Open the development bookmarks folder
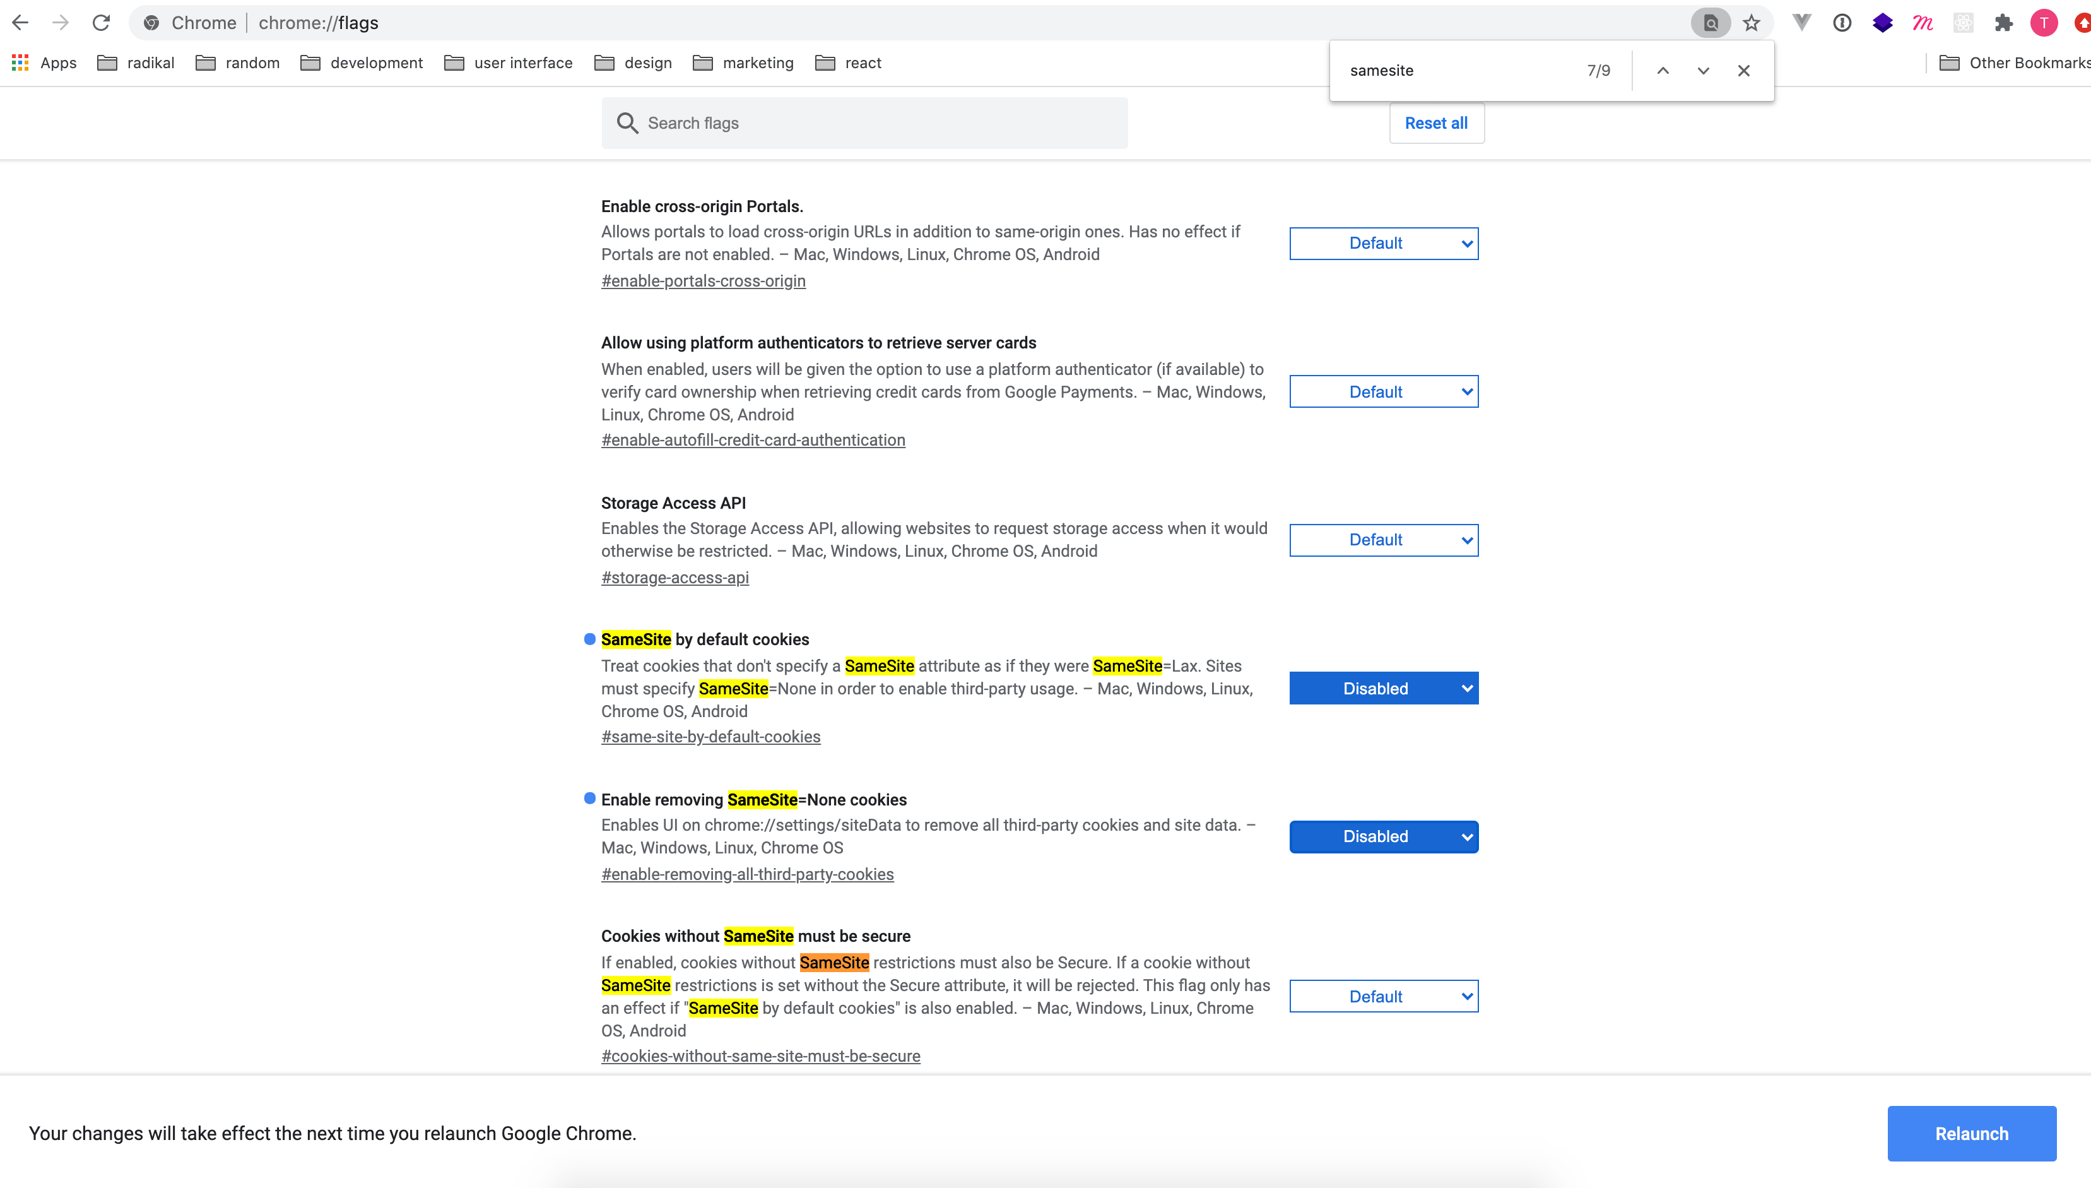 point(362,63)
